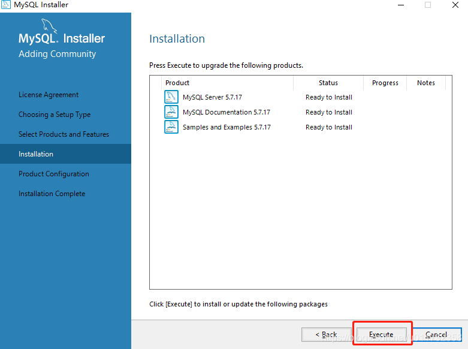468x349 pixels.
Task: Select the MySQL Documentation 5.7.17 row text
Action: pyautogui.click(x=227, y=112)
